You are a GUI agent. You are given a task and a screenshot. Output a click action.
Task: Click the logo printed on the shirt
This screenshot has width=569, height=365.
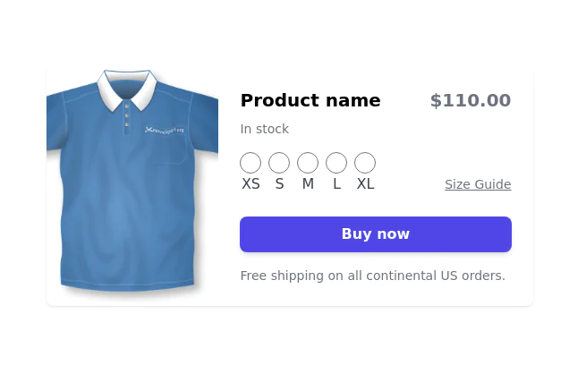pos(165,130)
